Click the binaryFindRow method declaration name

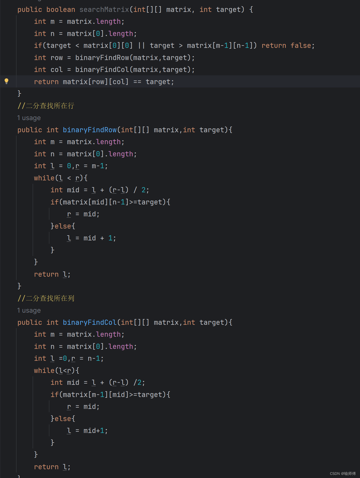[90, 130]
